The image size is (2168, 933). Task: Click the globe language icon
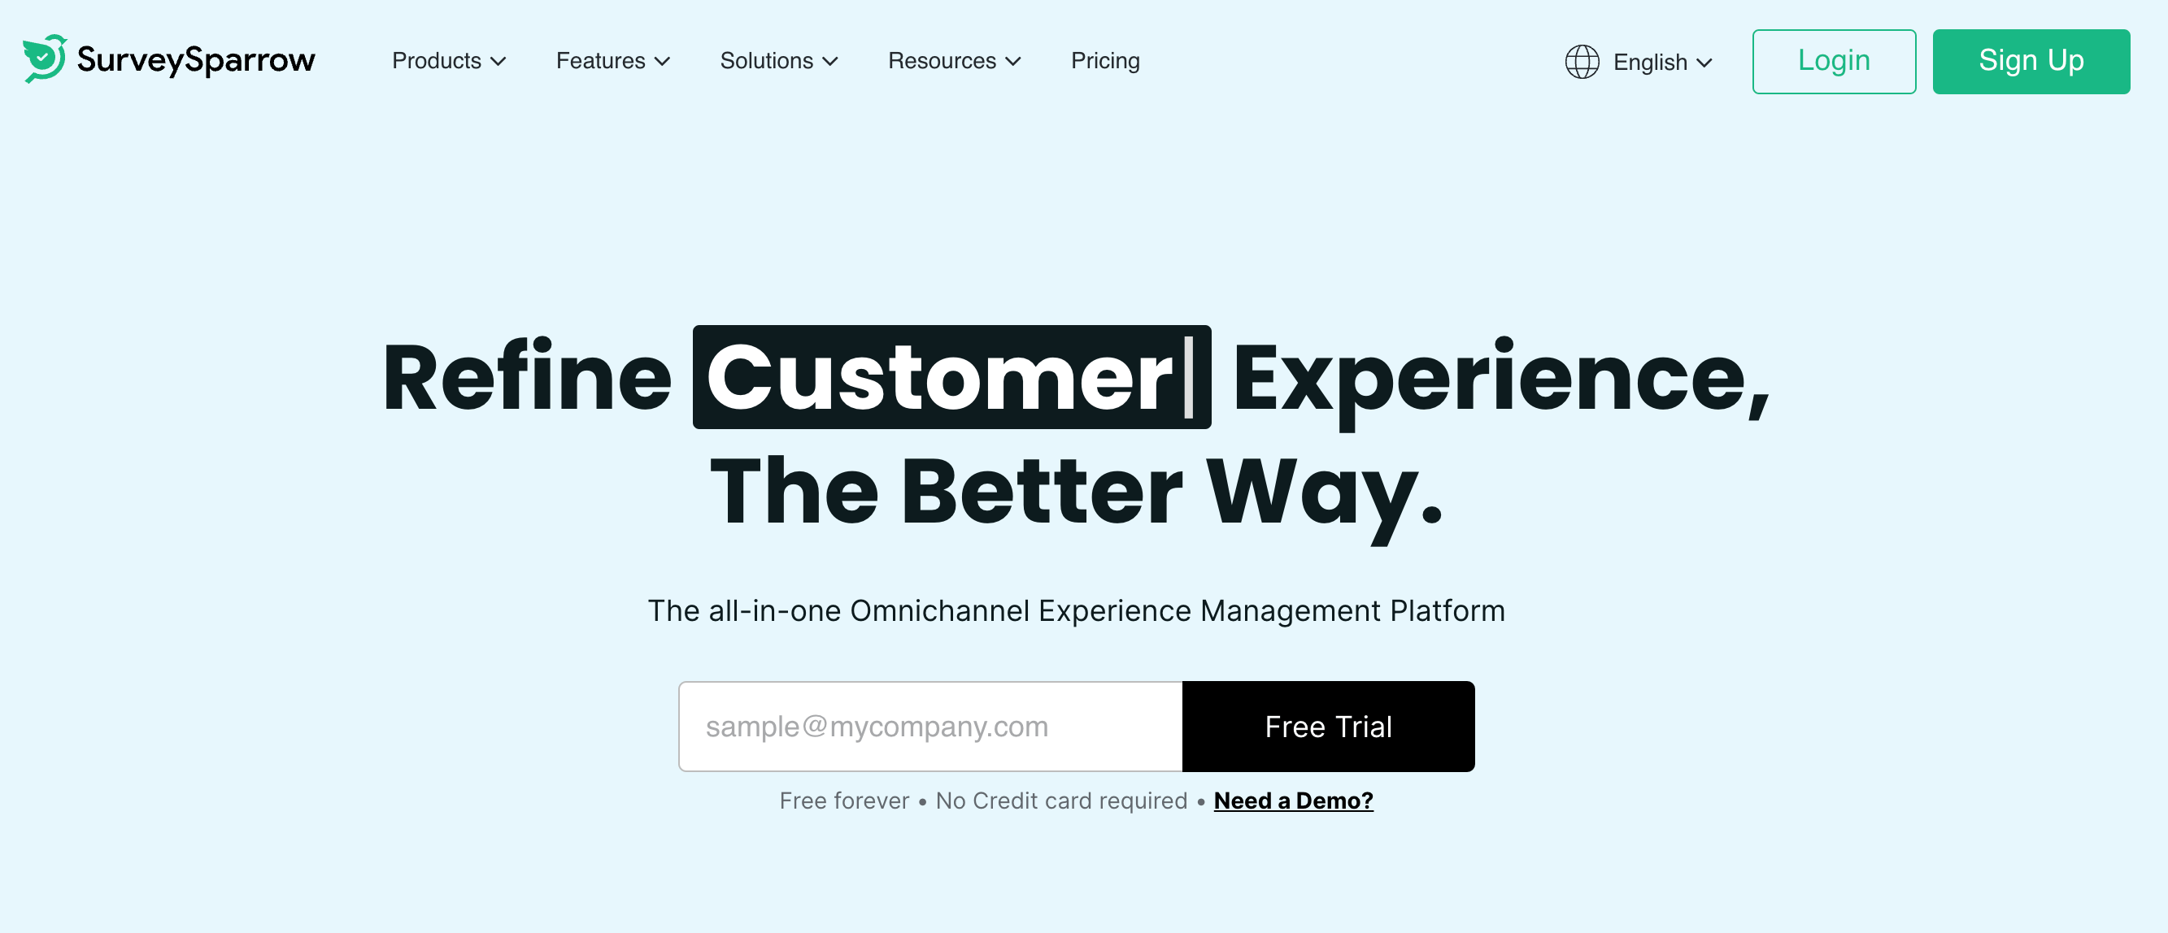click(x=1582, y=61)
